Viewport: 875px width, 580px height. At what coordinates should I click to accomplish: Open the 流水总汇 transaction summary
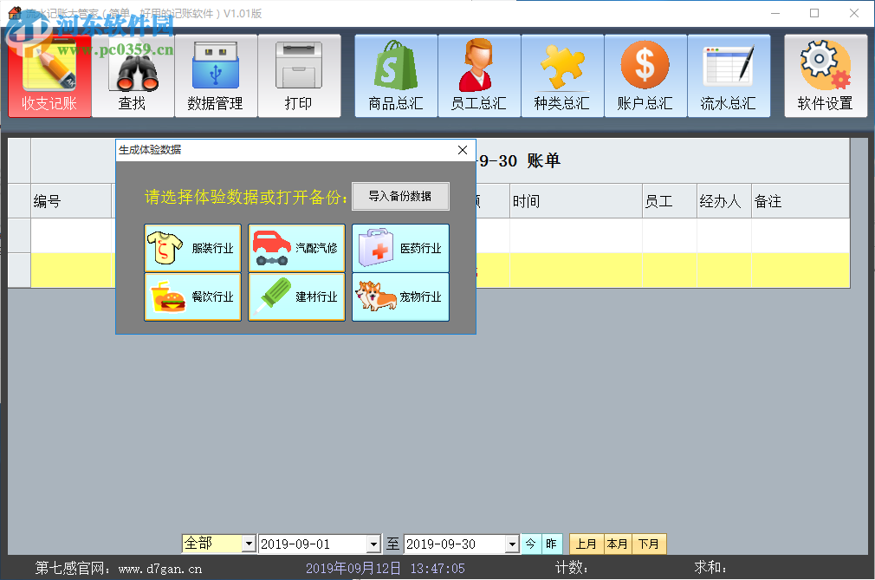tap(729, 75)
